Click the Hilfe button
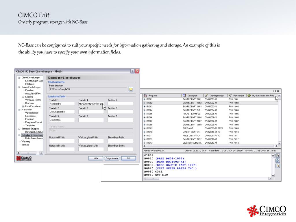296x222 pixels. (95, 159)
